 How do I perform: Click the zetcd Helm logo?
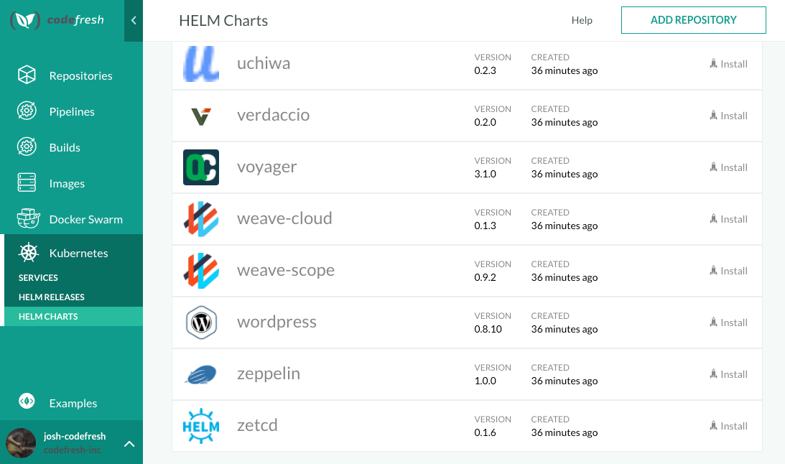(x=200, y=425)
